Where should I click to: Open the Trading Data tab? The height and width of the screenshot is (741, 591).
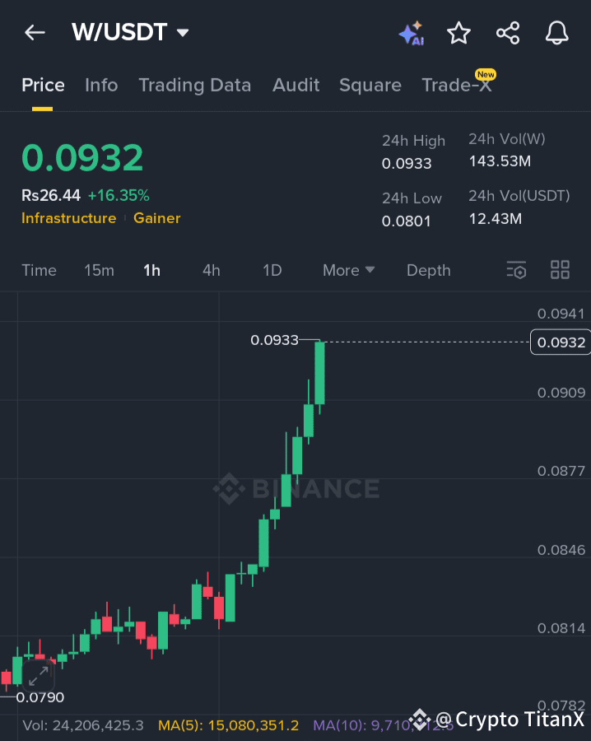(x=194, y=86)
